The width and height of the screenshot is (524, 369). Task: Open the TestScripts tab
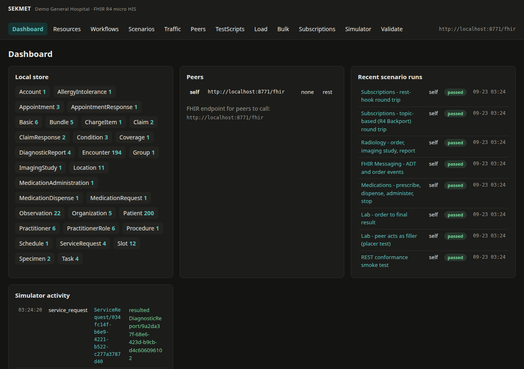230,29
